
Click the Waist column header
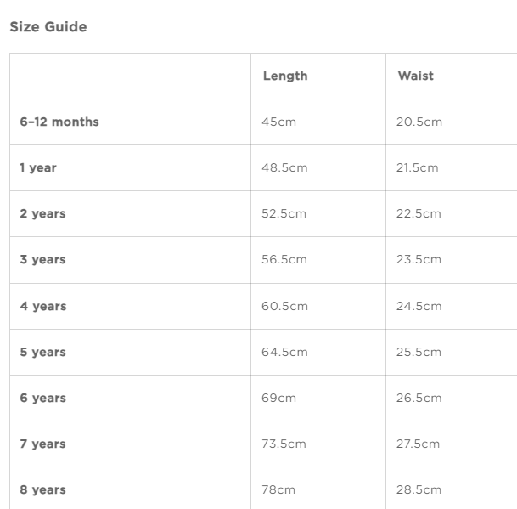(415, 76)
